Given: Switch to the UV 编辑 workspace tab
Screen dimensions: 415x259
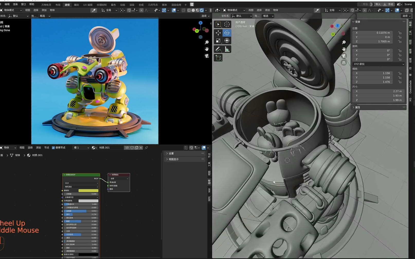Looking at the screenshot, I should click(88, 5).
